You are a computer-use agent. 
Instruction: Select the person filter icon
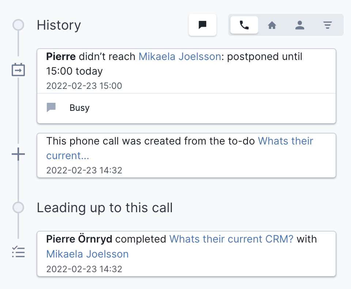click(300, 25)
